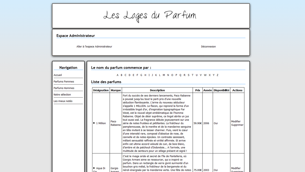The height and width of the screenshot is (172, 305).
Task: Open Les mieux notés in navigation
Action: click(63, 101)
